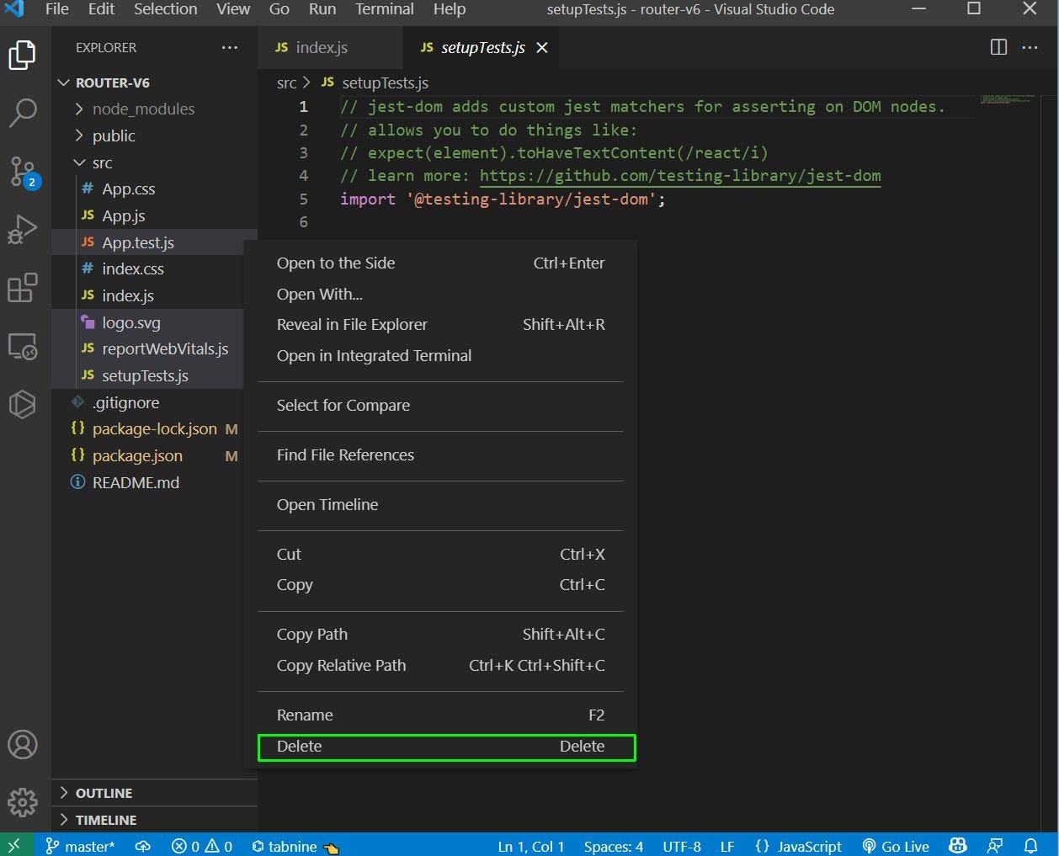This screenshot has height=856, width=1059.
Task: Open the Run and Debug view
Action: pyautogui.click(x=23, y=228)
